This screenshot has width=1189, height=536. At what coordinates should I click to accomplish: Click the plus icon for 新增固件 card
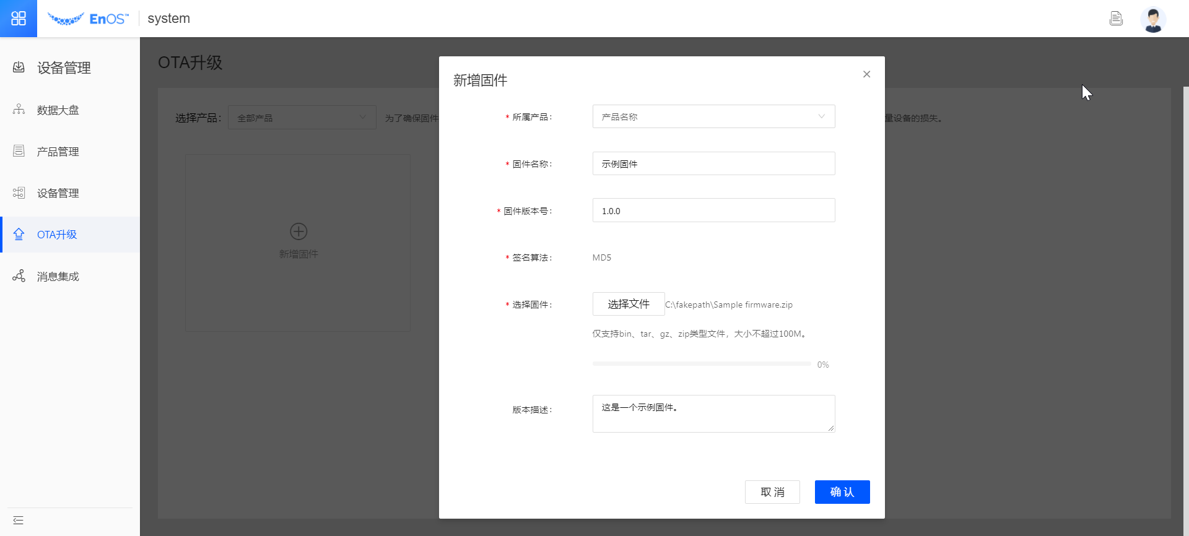click(298, 231)
